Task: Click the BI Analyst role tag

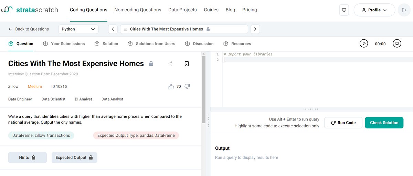Action: (x=83, y=99)
